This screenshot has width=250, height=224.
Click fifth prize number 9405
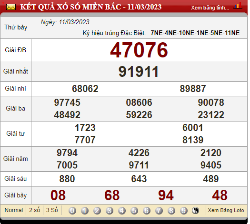pyautogui.click(x=211, y=165)
